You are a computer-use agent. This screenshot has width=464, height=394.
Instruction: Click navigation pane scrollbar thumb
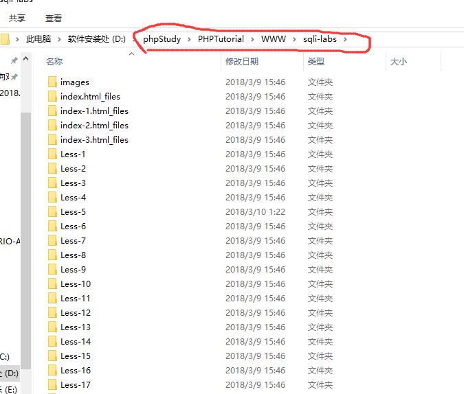pyautogui.click(x=26, y=241)
